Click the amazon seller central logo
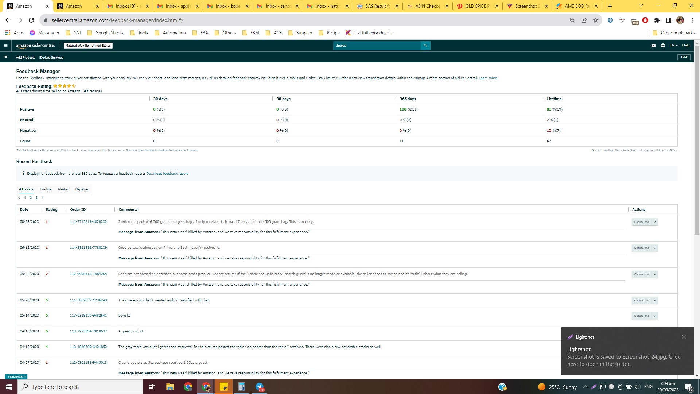Viewport: 700px width, 394px height. [x=35, y=46]
